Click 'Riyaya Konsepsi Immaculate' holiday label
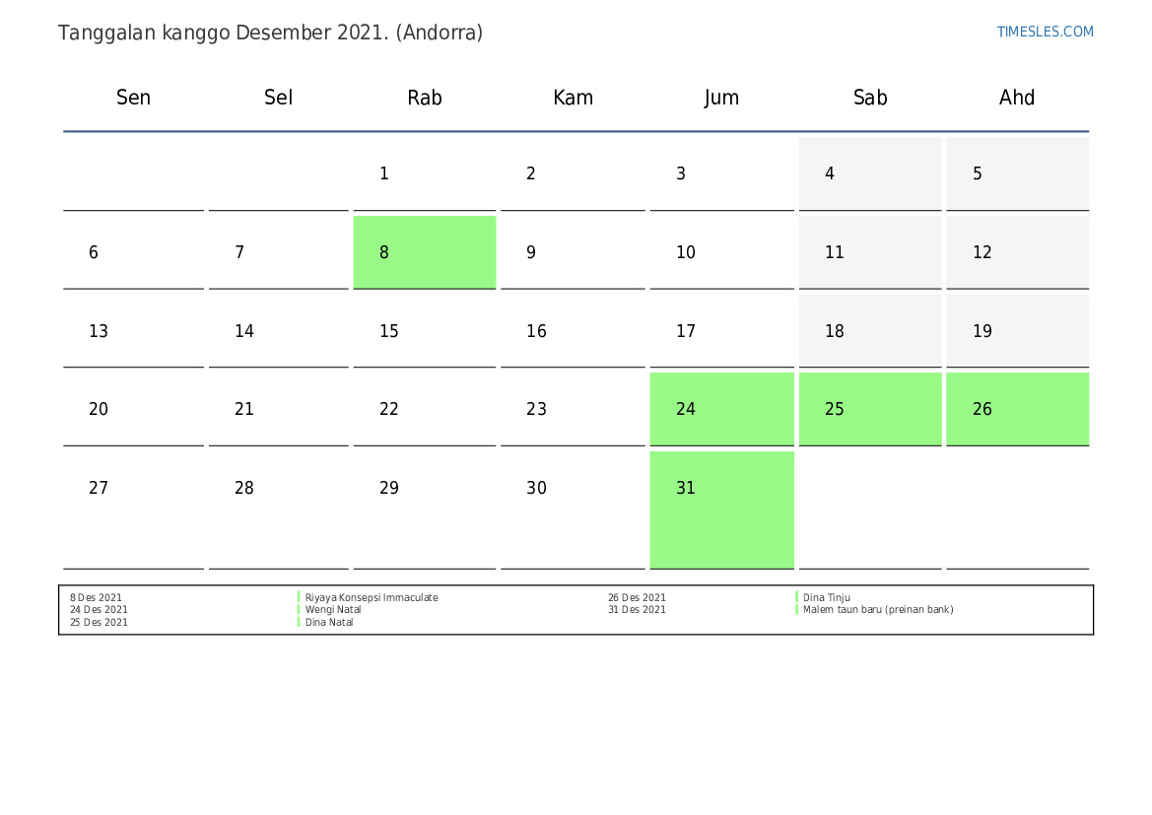Viewport: 1152px width, 815px height. 372,597
